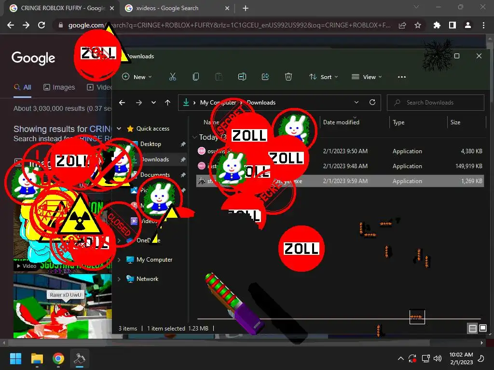Expand the address bar history dropdown

[x=357, y=102]
